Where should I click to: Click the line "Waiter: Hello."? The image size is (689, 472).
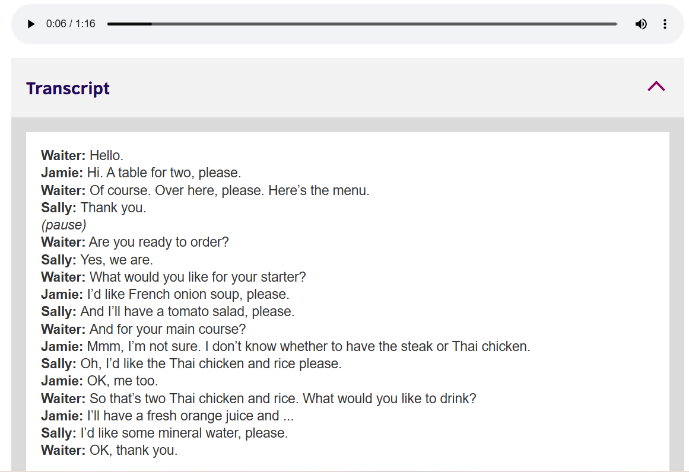point(82,156)
